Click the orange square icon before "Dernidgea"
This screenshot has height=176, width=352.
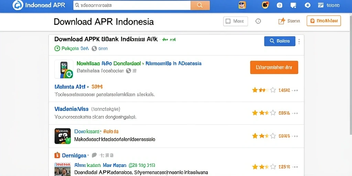[x=57, y=155]
